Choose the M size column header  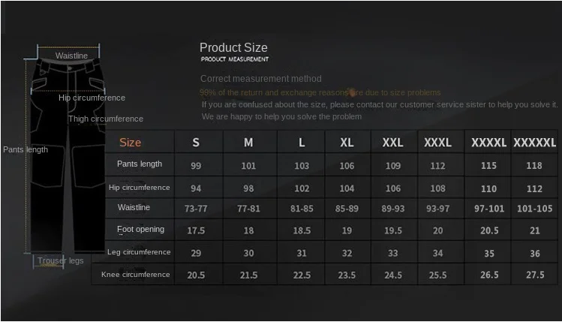(x=248, y=143)
